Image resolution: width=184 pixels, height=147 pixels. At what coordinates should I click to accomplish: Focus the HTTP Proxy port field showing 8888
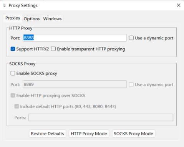click(75, 38)
